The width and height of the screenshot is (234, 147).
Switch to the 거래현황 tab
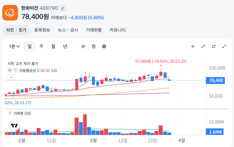(94, 30)
